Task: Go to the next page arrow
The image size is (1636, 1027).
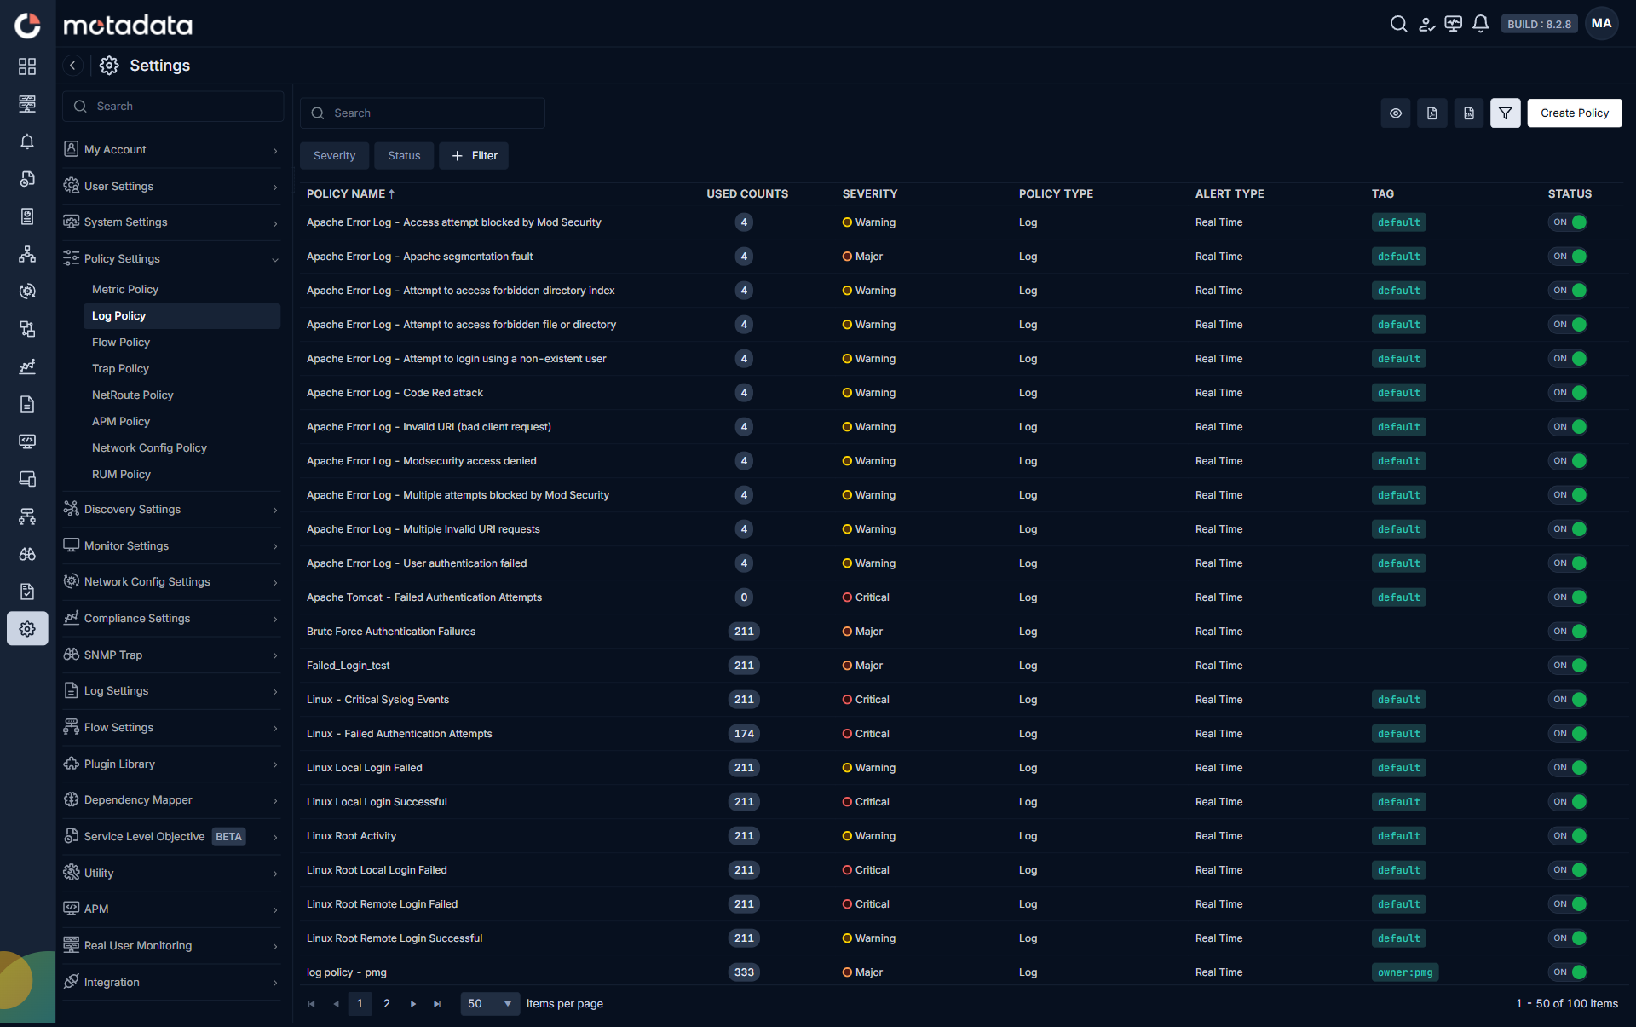Action: [x=413, y=1004]
